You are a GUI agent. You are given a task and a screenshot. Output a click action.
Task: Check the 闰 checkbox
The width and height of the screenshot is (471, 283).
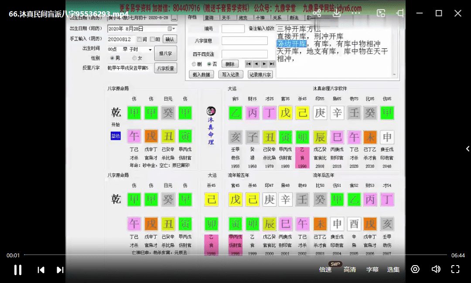point(139,39)
